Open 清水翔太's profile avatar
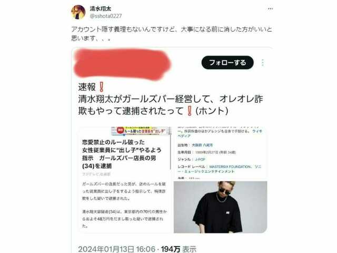The width and height of the screenshot is (337, 253). (78, 12)
